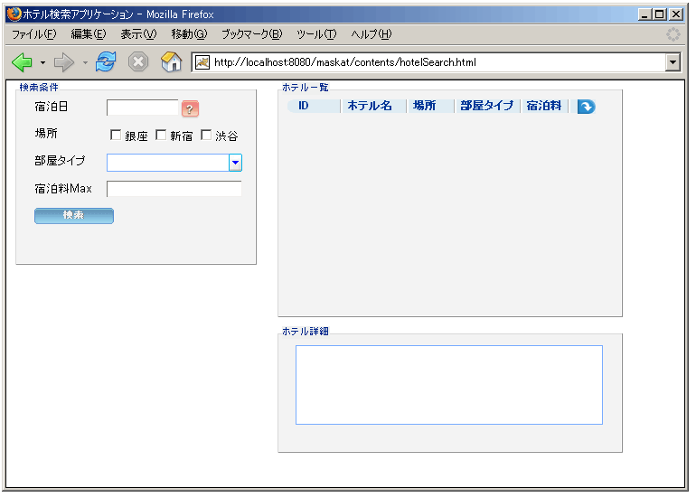The image size is (696, 497).
Task: Check the 銀座 checkbox
Action: point(116,135)
